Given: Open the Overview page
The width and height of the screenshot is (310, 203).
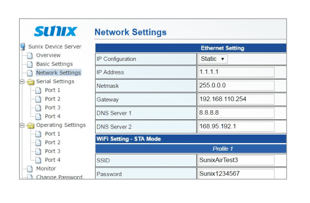Looking at the screenshot, I should click(48, 55).
